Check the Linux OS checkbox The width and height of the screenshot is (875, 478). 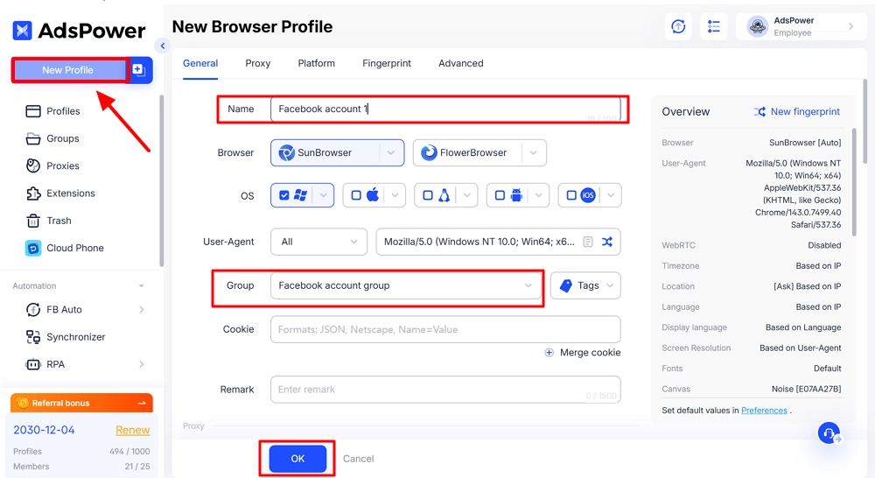[428, 195]
